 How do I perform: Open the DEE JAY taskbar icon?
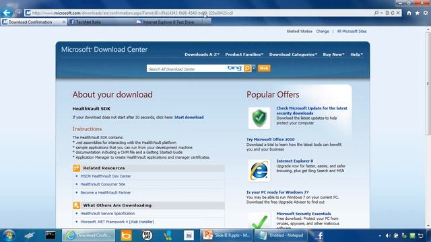pos(147,235)
